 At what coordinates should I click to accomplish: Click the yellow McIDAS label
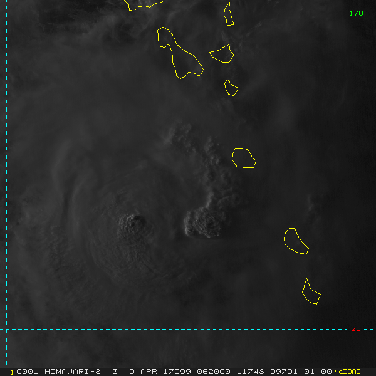[x=347, y=372]
